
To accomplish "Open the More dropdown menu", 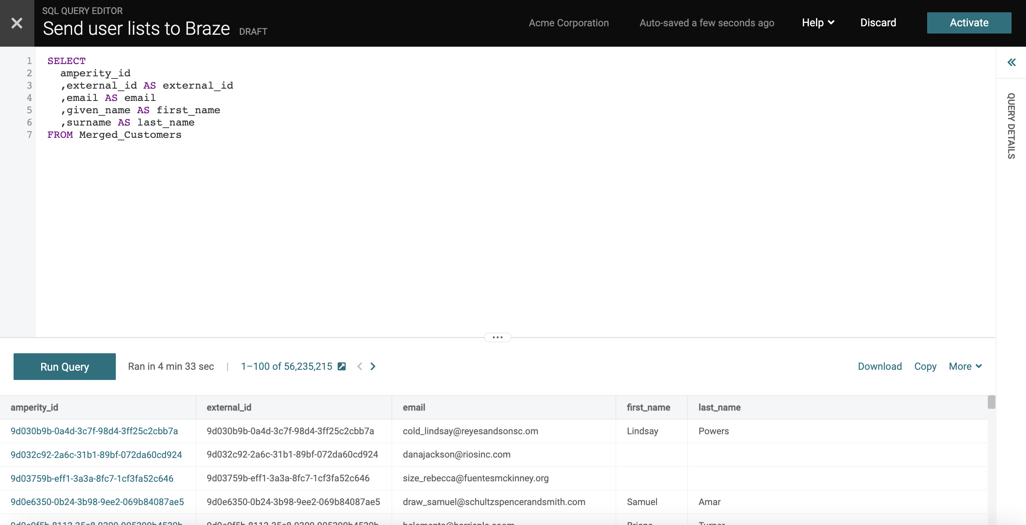I will (965, 366).
